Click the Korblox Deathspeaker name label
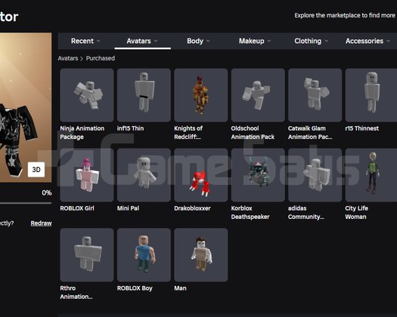Image resolution: width=397 pixels, height=317 pixels. [250, 212]
